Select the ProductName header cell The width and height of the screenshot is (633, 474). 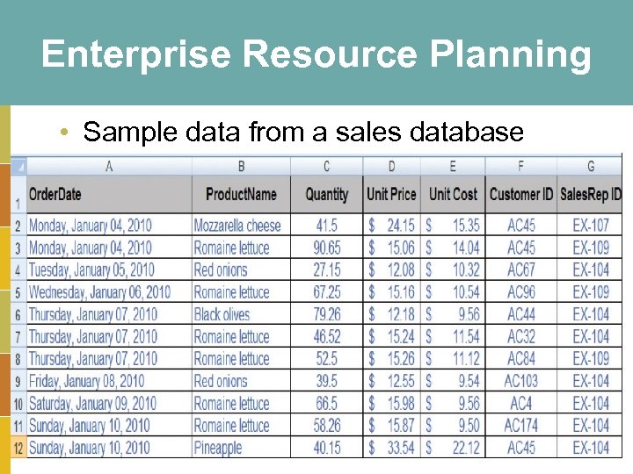(241, 194)
